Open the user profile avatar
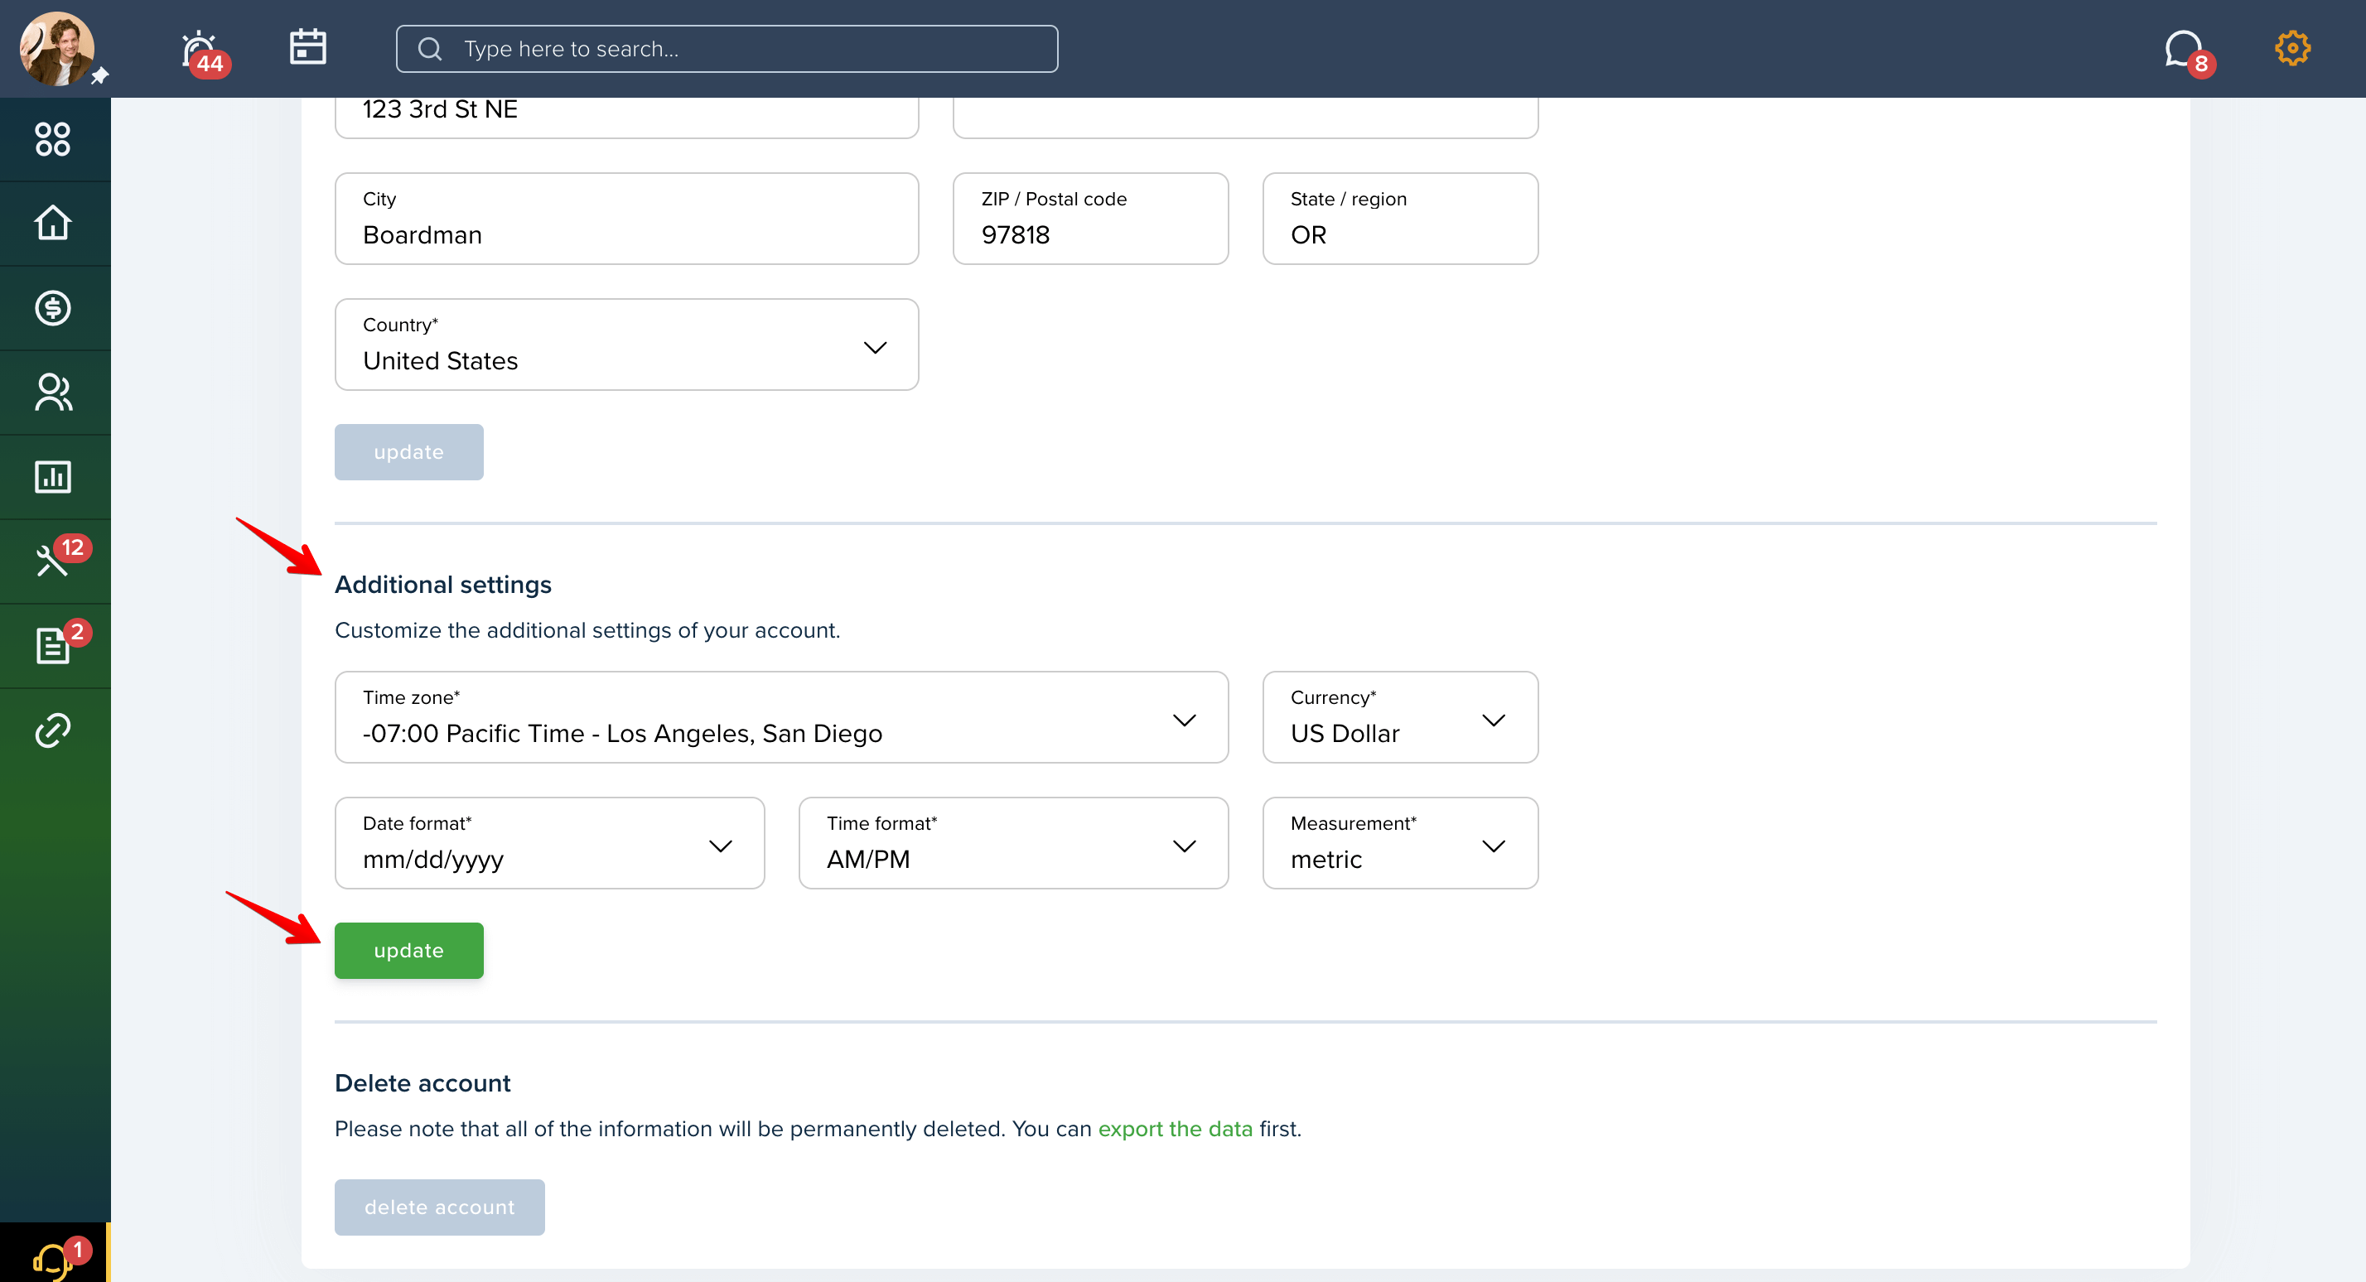The width and height of the screenshot is (2366, 1282). pyautogui.click(x=57, y=49)
